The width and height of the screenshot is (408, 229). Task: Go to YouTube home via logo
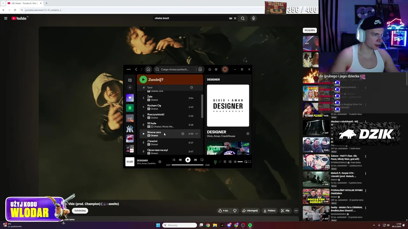pyautogui.click(x=19, y=18)
